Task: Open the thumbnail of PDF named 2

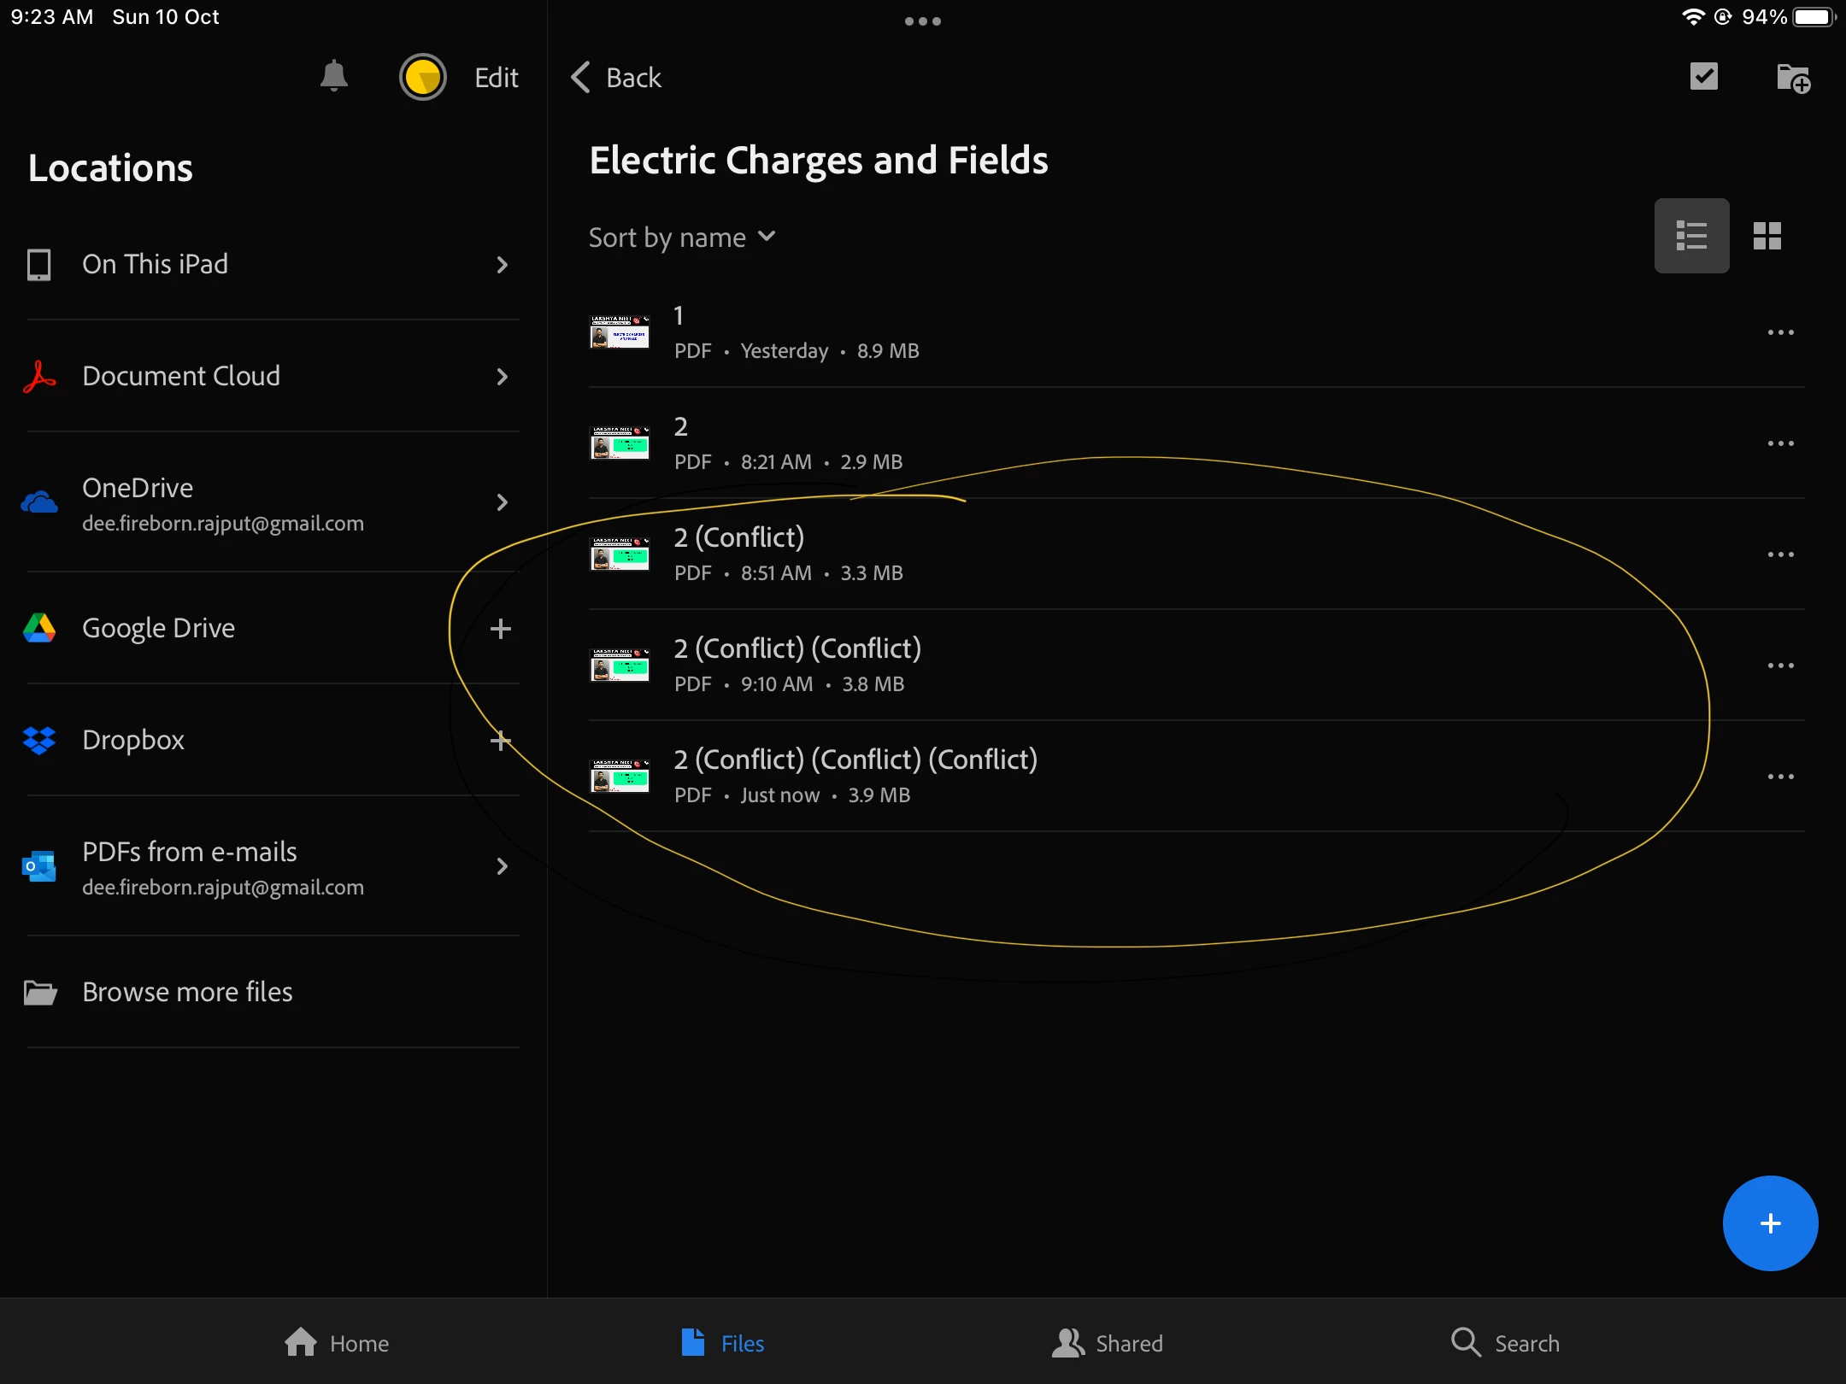Action: tap(620, 443)
